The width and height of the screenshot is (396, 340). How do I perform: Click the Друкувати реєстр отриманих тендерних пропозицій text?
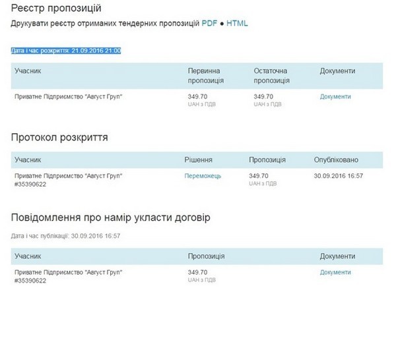tap(105, 24)
